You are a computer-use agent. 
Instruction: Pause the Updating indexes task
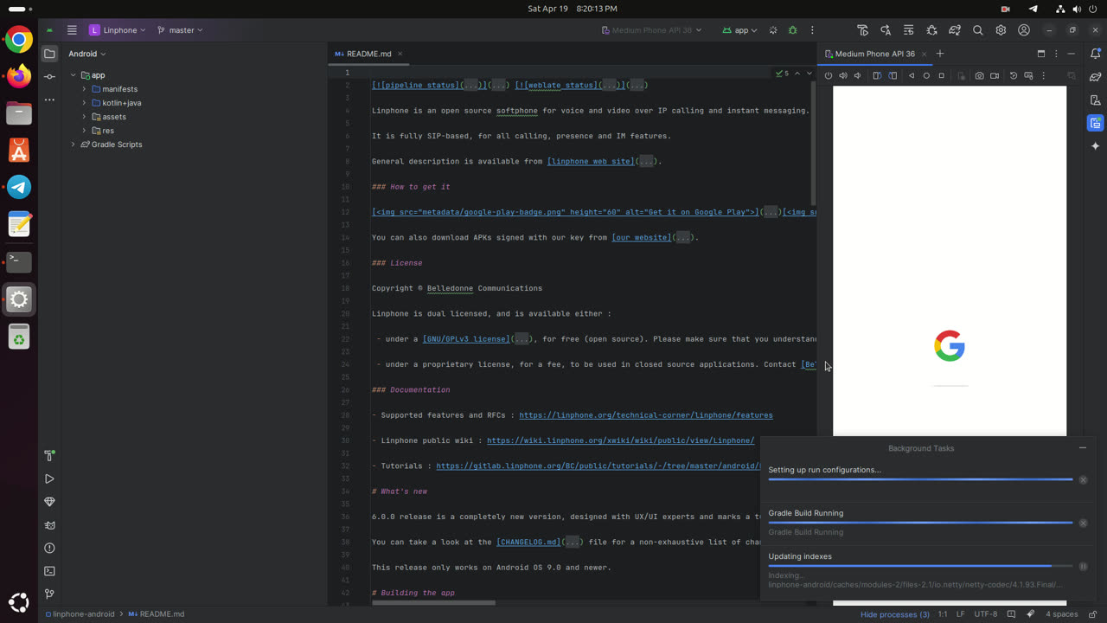click(x=1083, y=567)
